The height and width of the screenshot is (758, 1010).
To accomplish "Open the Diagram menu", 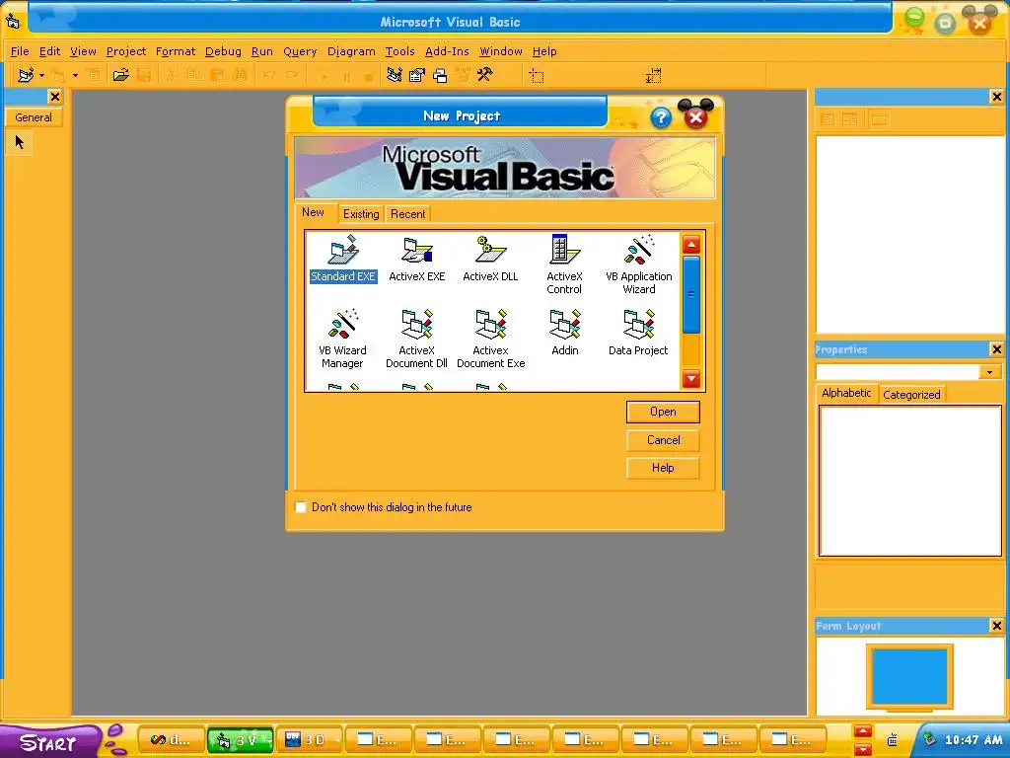I will tap(351, 51).
